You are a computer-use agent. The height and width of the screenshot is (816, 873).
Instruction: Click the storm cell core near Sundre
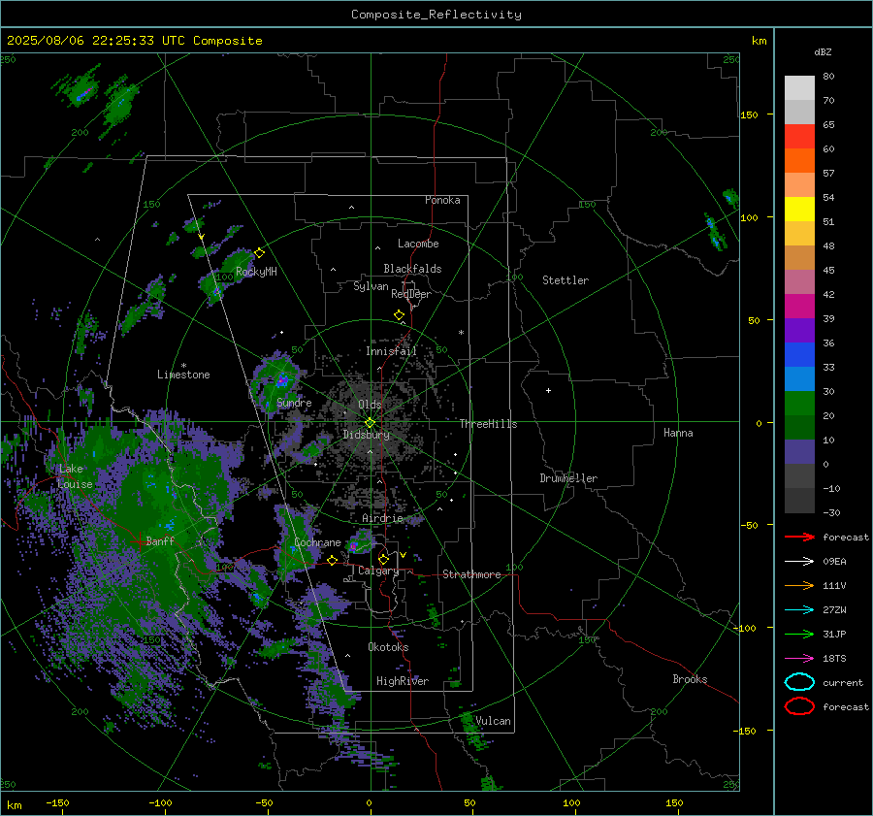283,380
